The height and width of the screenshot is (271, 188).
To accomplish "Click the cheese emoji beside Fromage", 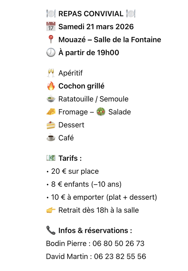I will click(51, 112).
